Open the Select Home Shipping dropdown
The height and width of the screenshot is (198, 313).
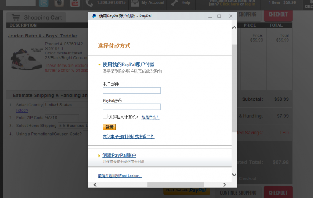[x=73, y=126]
